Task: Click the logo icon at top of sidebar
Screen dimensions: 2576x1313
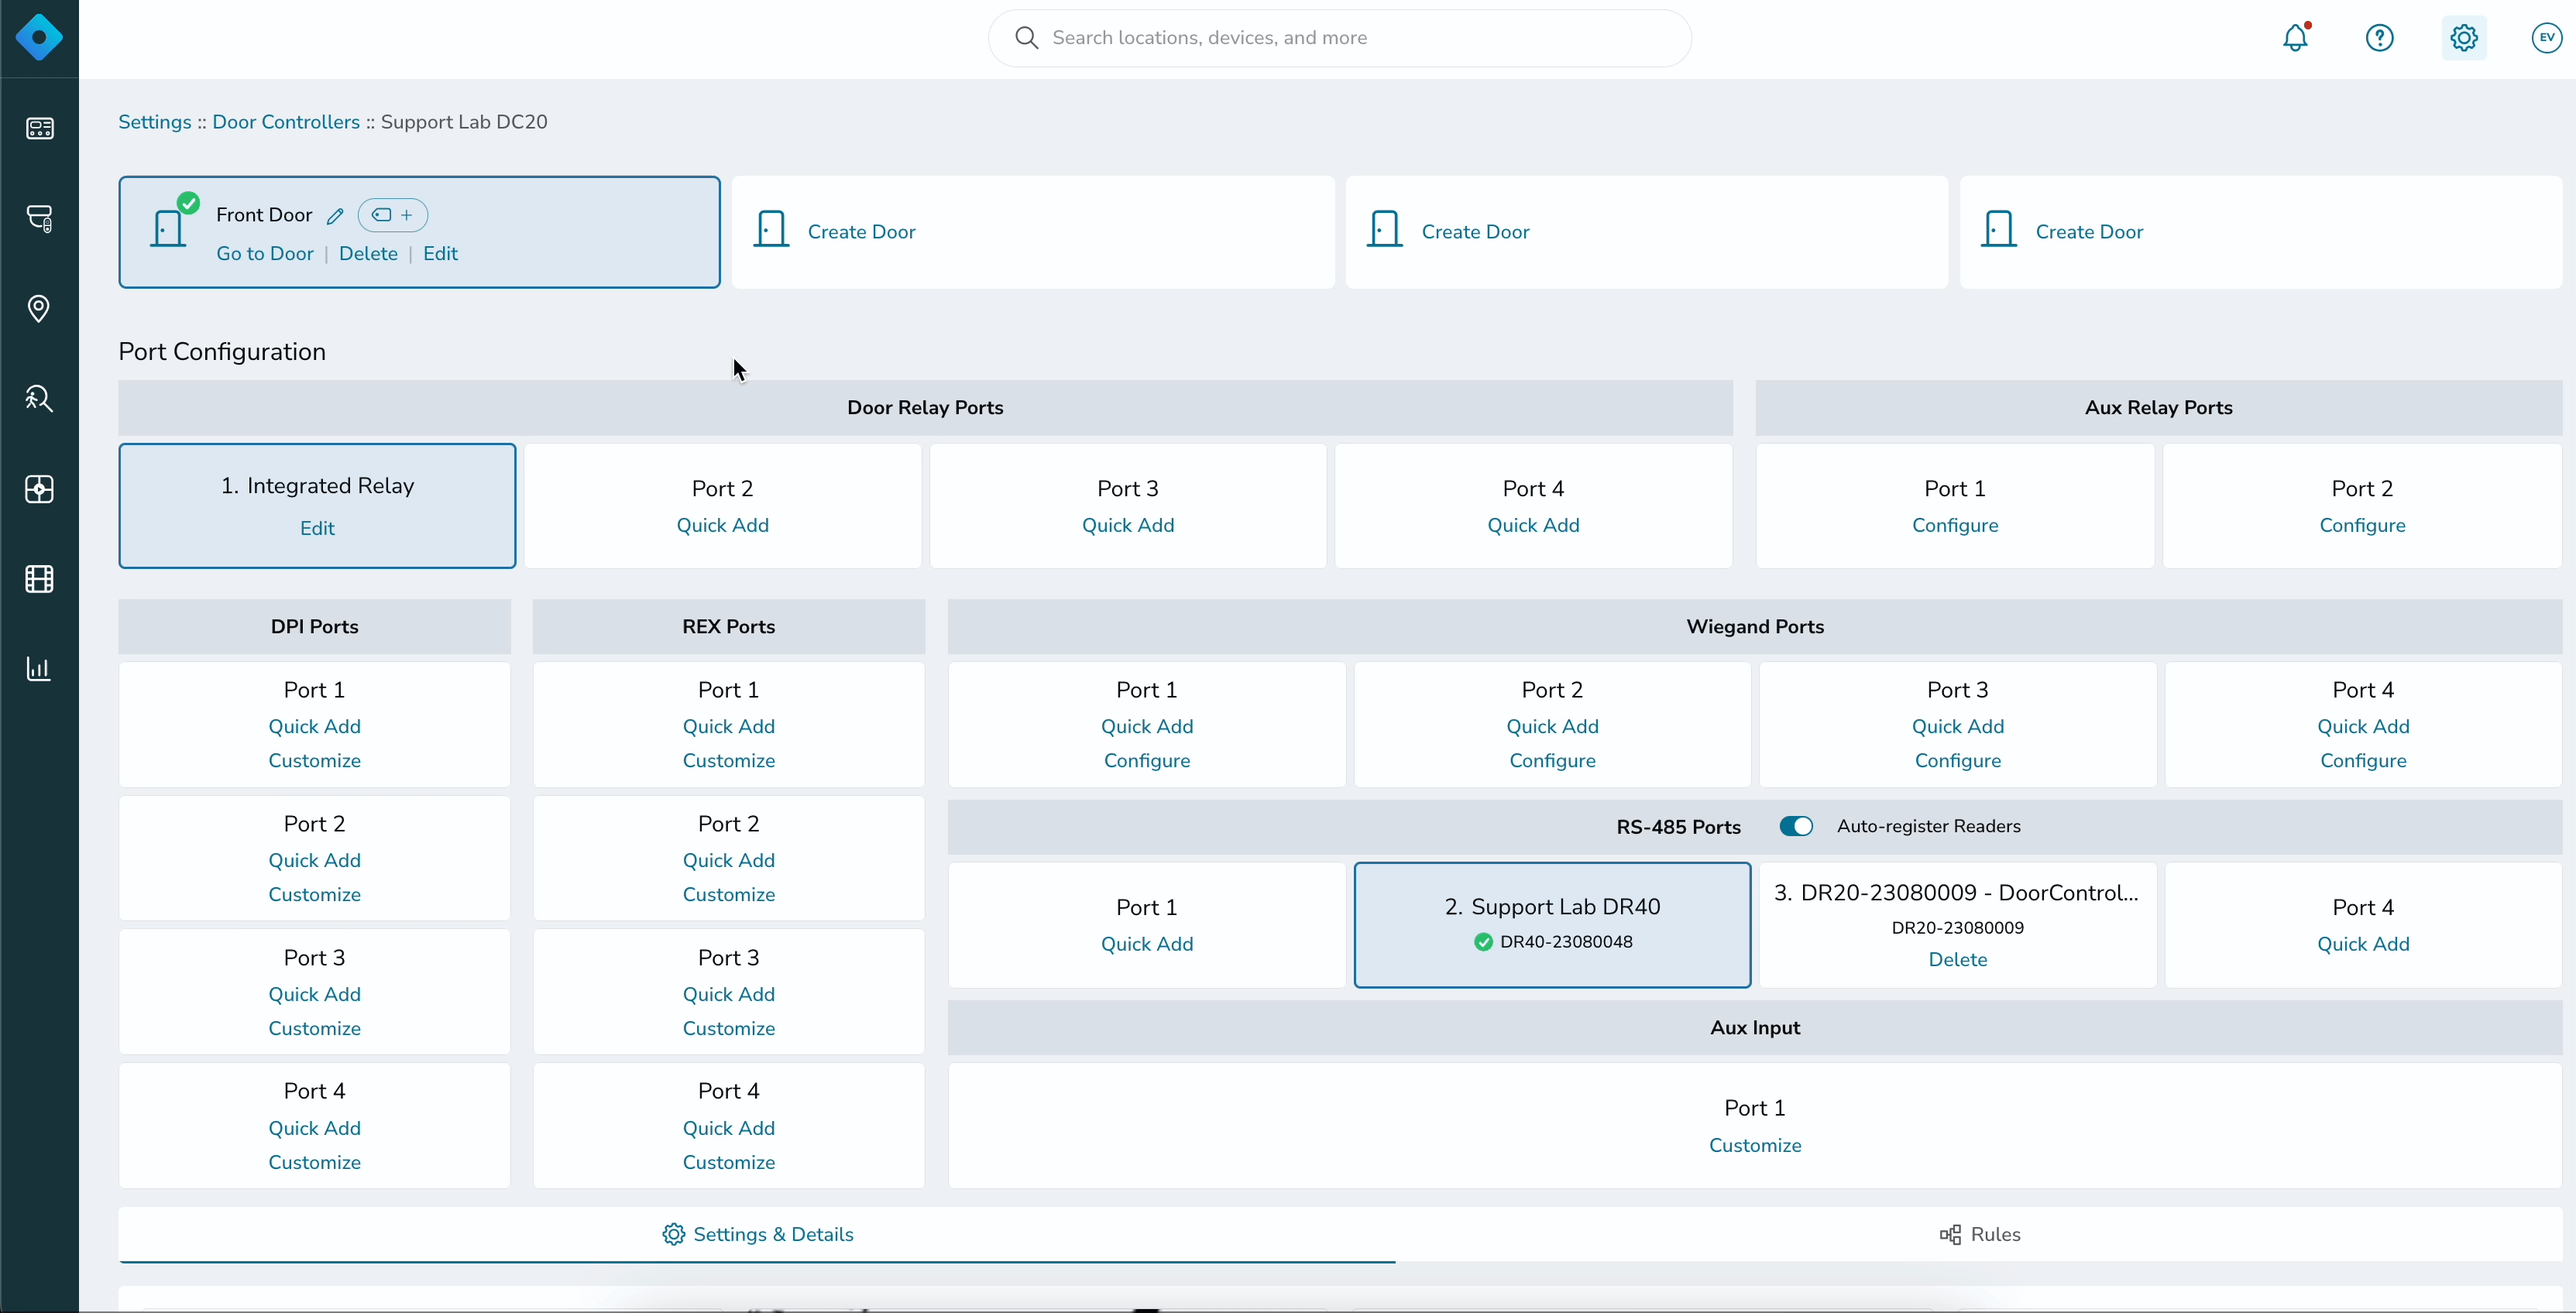Action: (x=39, y=38)
